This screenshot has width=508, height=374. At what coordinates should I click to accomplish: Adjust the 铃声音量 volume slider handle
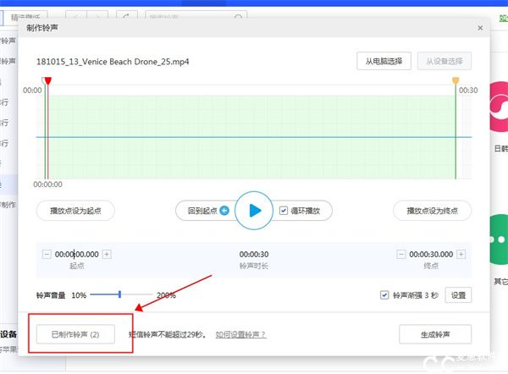tap(120, 294)
